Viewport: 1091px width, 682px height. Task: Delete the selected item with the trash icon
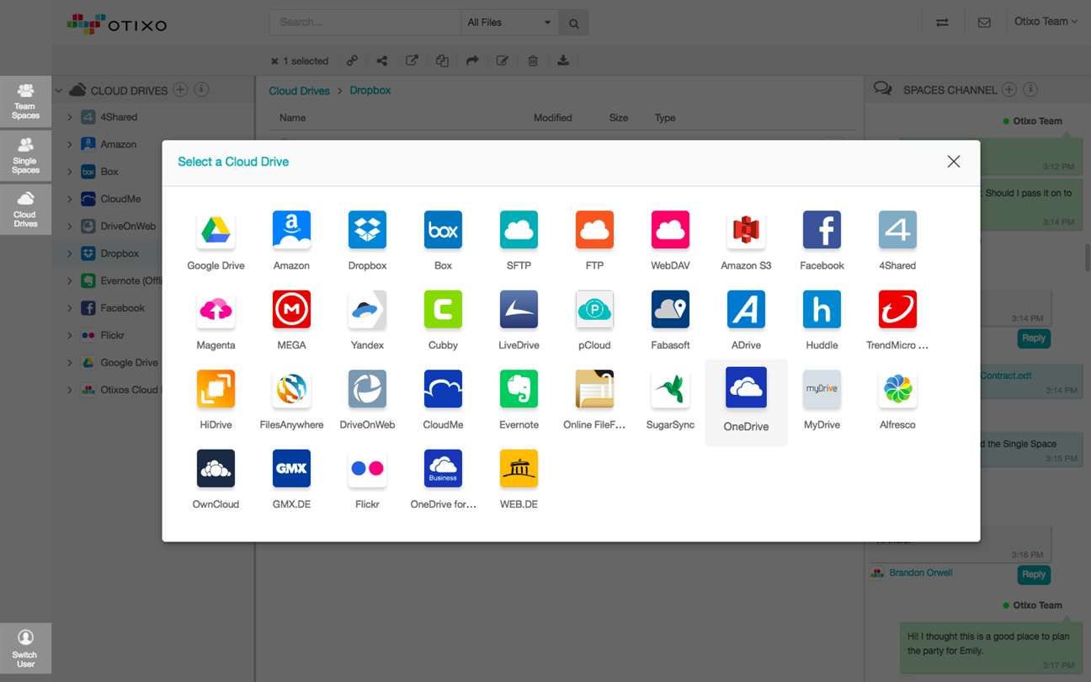pyautogui.click(x=533, y=61)
